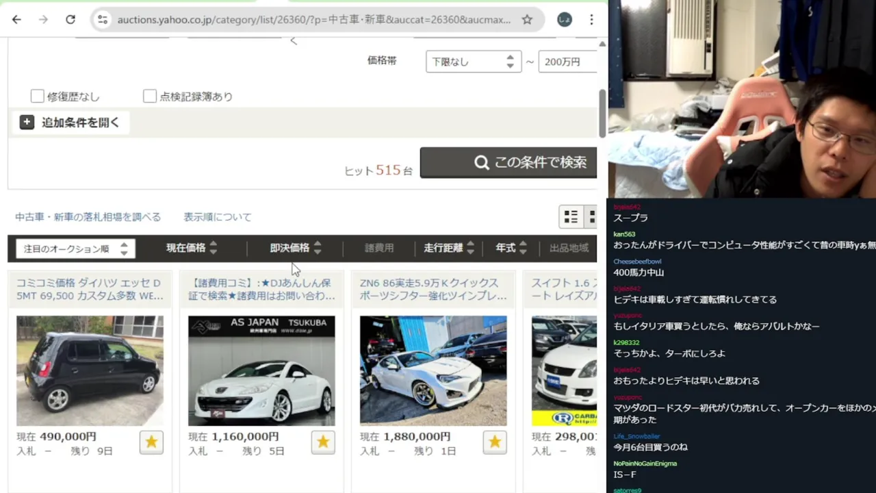876x493 pixels.
Task: Open the DJあんしん保証 listing title
Action: (x=261, y=289)
